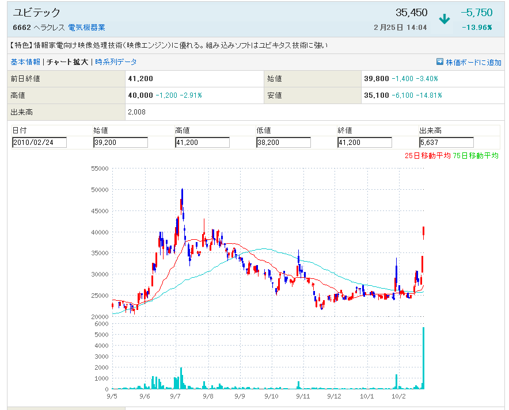Select the 始値 field showing 39,200

coord(120,143)
